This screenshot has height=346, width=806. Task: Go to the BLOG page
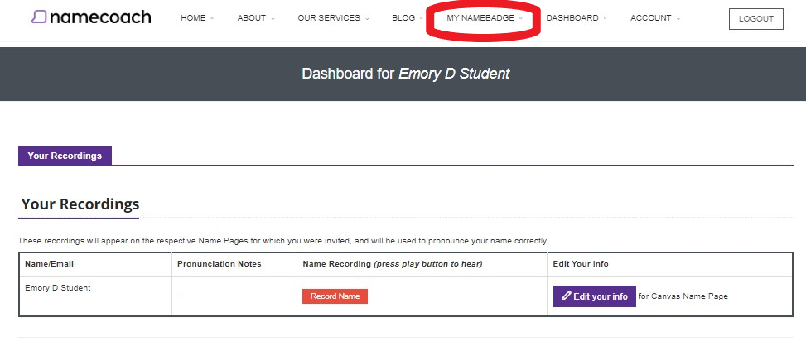[403, 18]
